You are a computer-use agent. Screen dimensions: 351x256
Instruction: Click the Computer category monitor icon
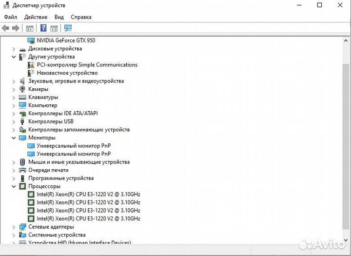[x=22, y=105]
